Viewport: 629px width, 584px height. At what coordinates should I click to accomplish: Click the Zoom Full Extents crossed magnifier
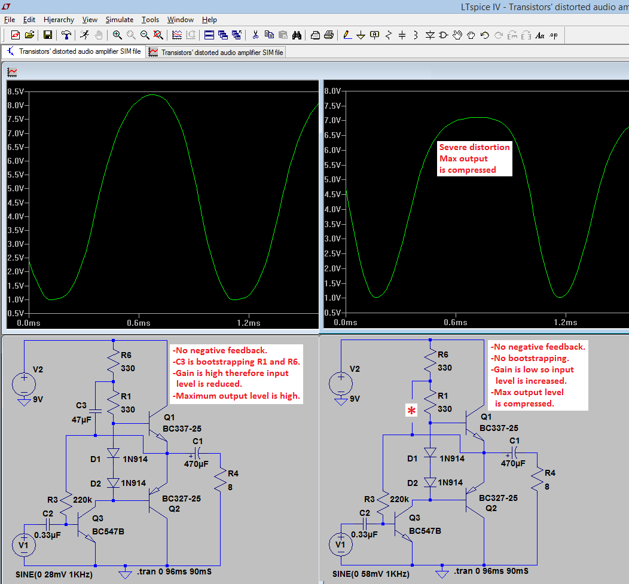(158, 35)
